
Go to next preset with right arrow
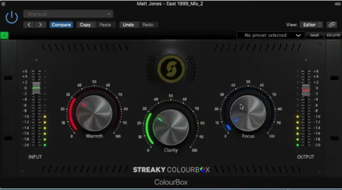tap(41, 24)
